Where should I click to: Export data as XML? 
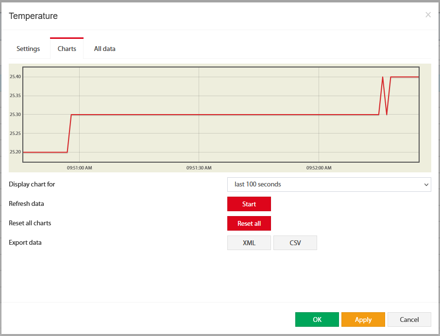click(x=249, y=243)
